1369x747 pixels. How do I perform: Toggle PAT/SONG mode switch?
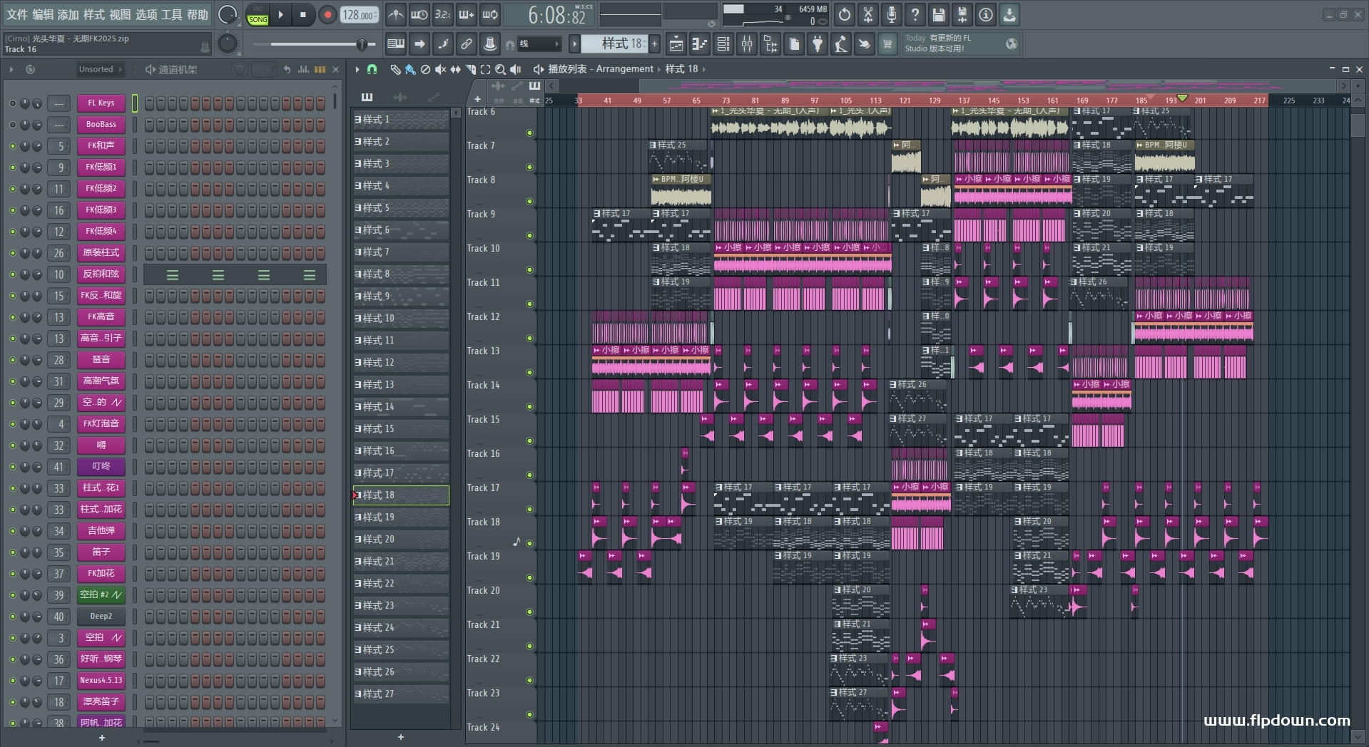(258, 14)
